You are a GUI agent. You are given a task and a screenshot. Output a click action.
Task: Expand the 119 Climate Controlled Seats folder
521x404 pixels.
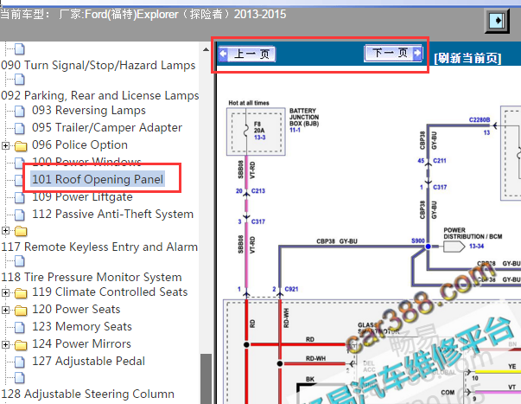pos(5,292)
